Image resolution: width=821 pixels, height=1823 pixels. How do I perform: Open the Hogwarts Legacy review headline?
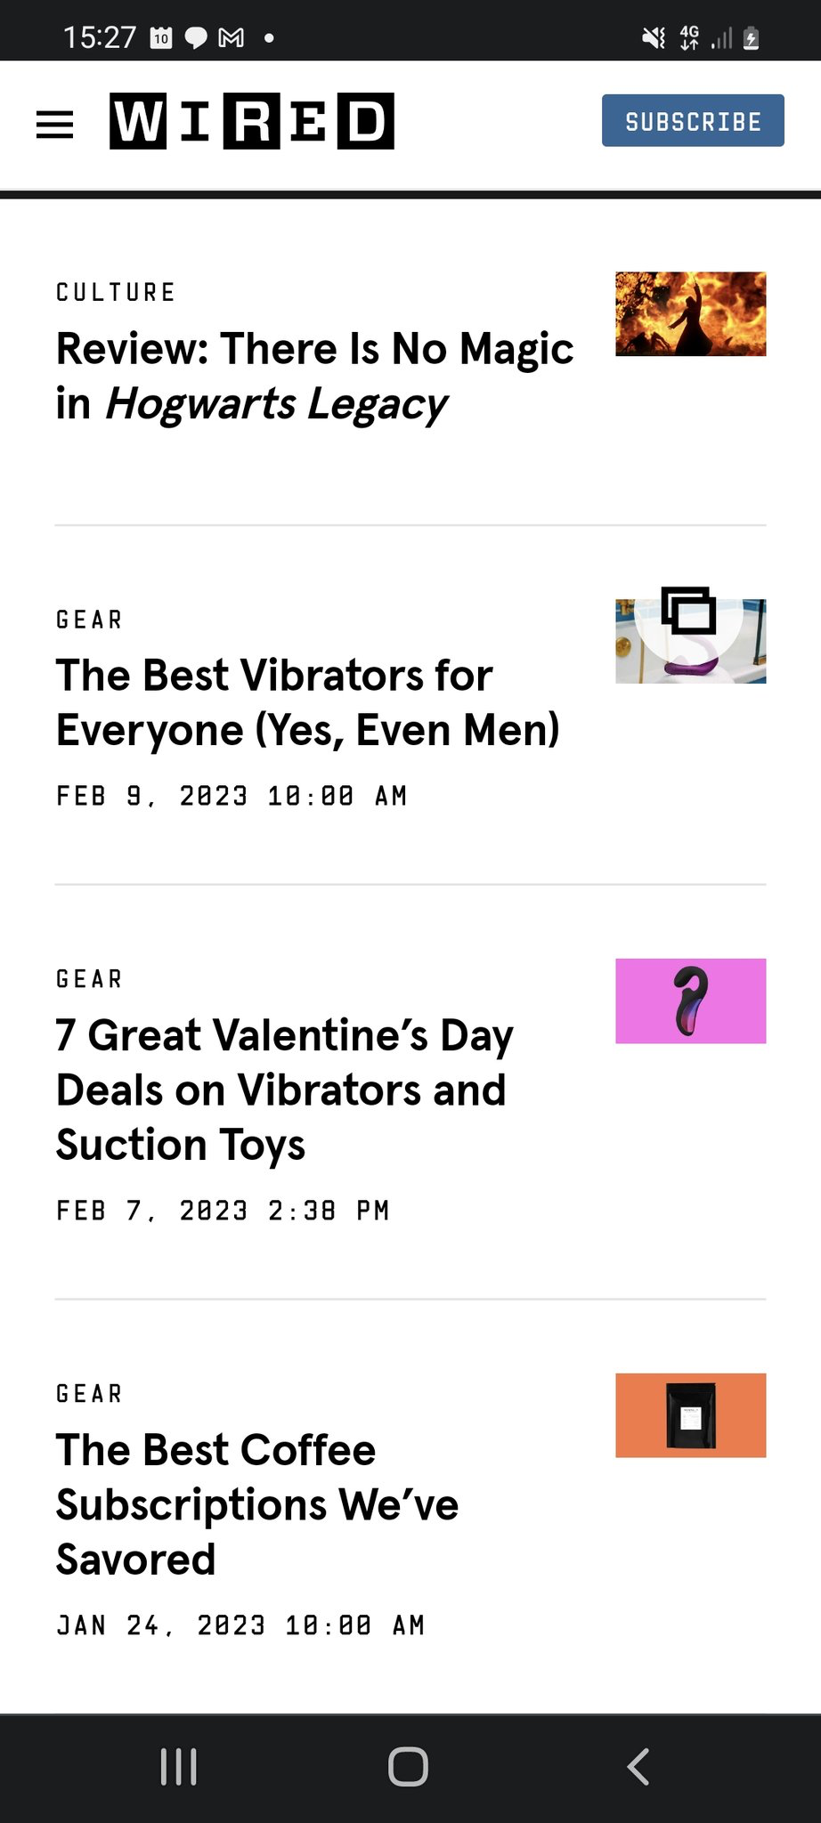coord(314,376)
